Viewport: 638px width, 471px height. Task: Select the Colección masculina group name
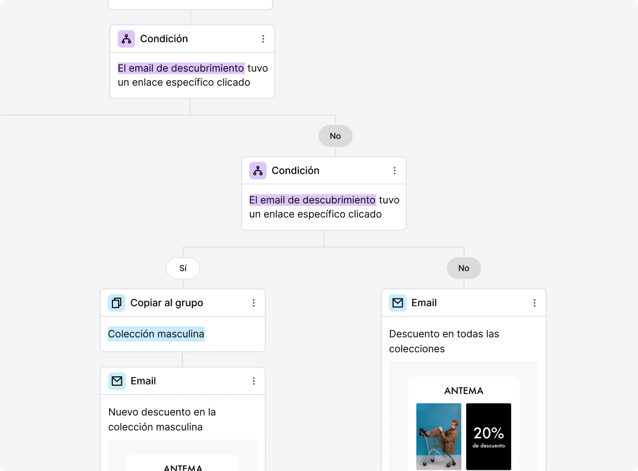point(156,334)
